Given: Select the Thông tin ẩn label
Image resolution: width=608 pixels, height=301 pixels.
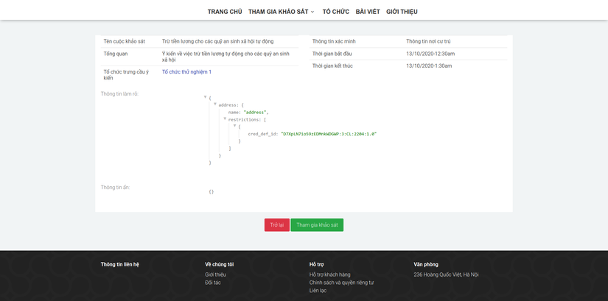Looking at the screenshot, I should point(116,188).
